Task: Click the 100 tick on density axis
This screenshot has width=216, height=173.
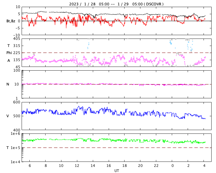Action: (x=17, y=70)
